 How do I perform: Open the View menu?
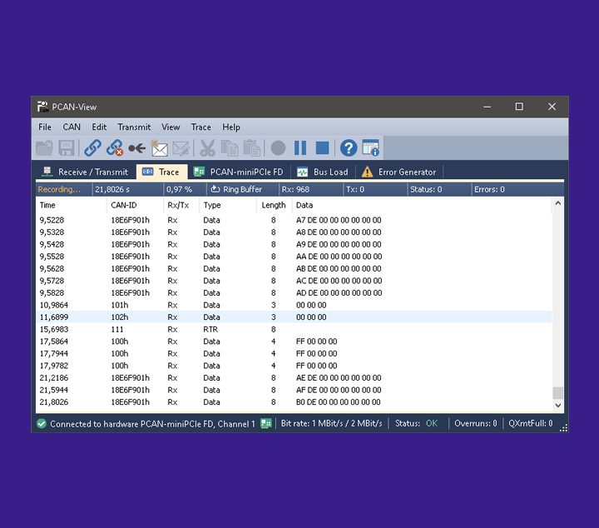[171, 127]
